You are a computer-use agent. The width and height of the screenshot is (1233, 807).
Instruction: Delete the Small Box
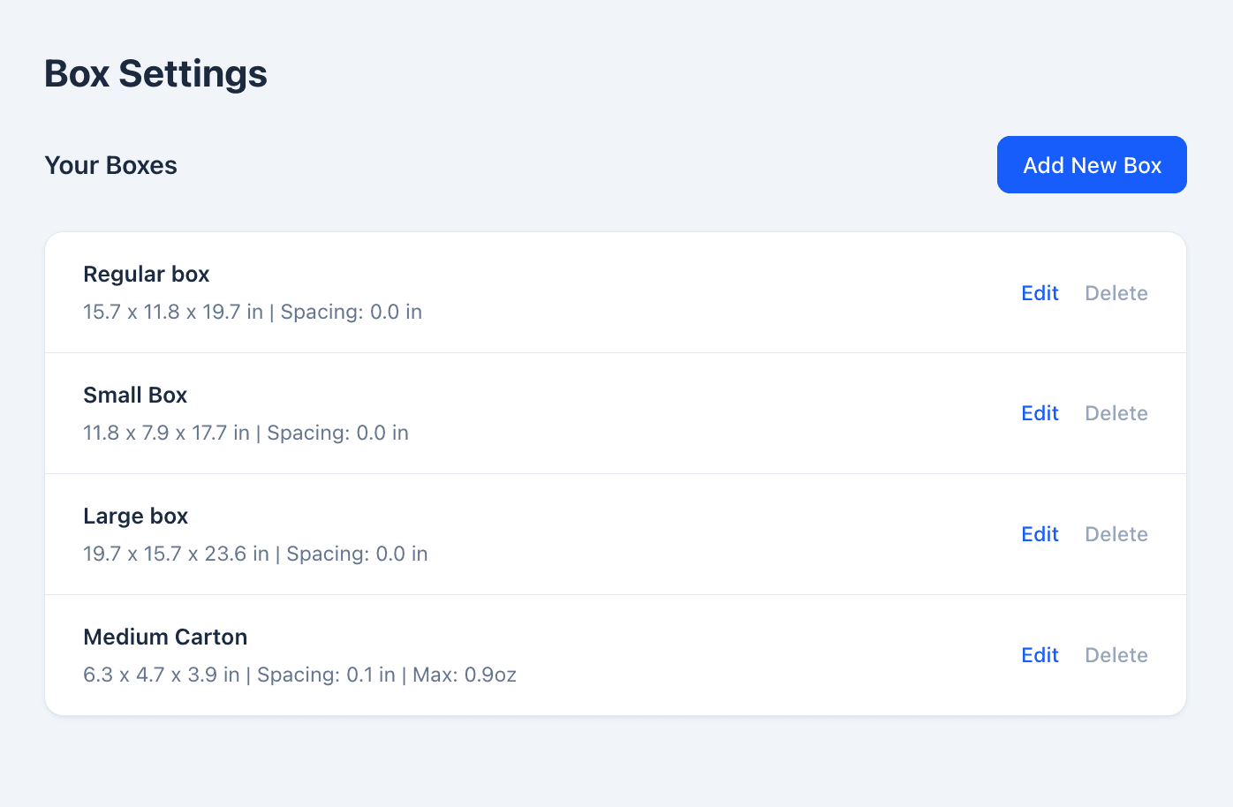tap(1116, 413)
